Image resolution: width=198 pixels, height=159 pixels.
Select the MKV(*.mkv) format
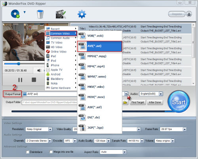coord(99,87)
